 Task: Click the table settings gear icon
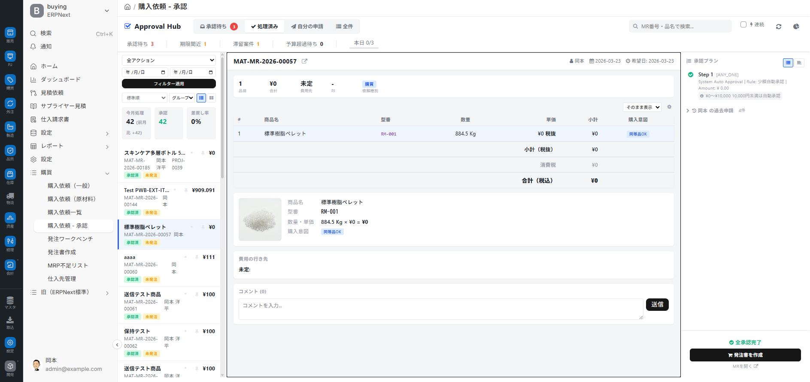click(x=669, y=107)
